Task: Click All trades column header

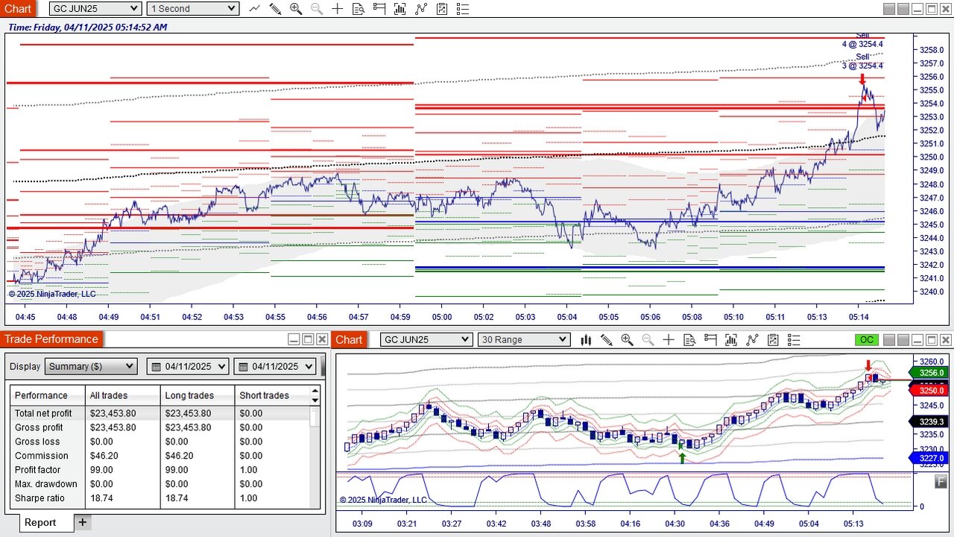Action: pyautogui.click(x=123, y=395)
